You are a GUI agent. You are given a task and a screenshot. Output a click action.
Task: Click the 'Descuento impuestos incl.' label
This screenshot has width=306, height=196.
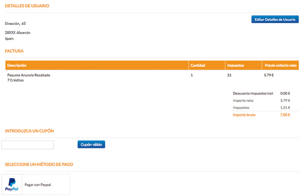[x=253, y=93]
